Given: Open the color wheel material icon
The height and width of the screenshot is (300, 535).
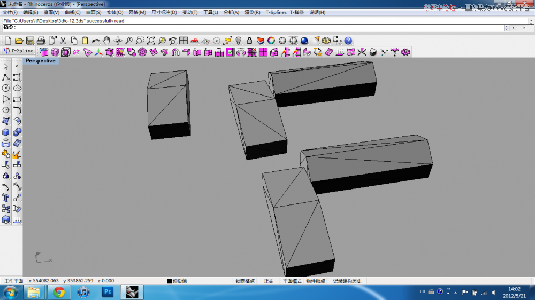Looking at the screenshot, I should [271, 41].
